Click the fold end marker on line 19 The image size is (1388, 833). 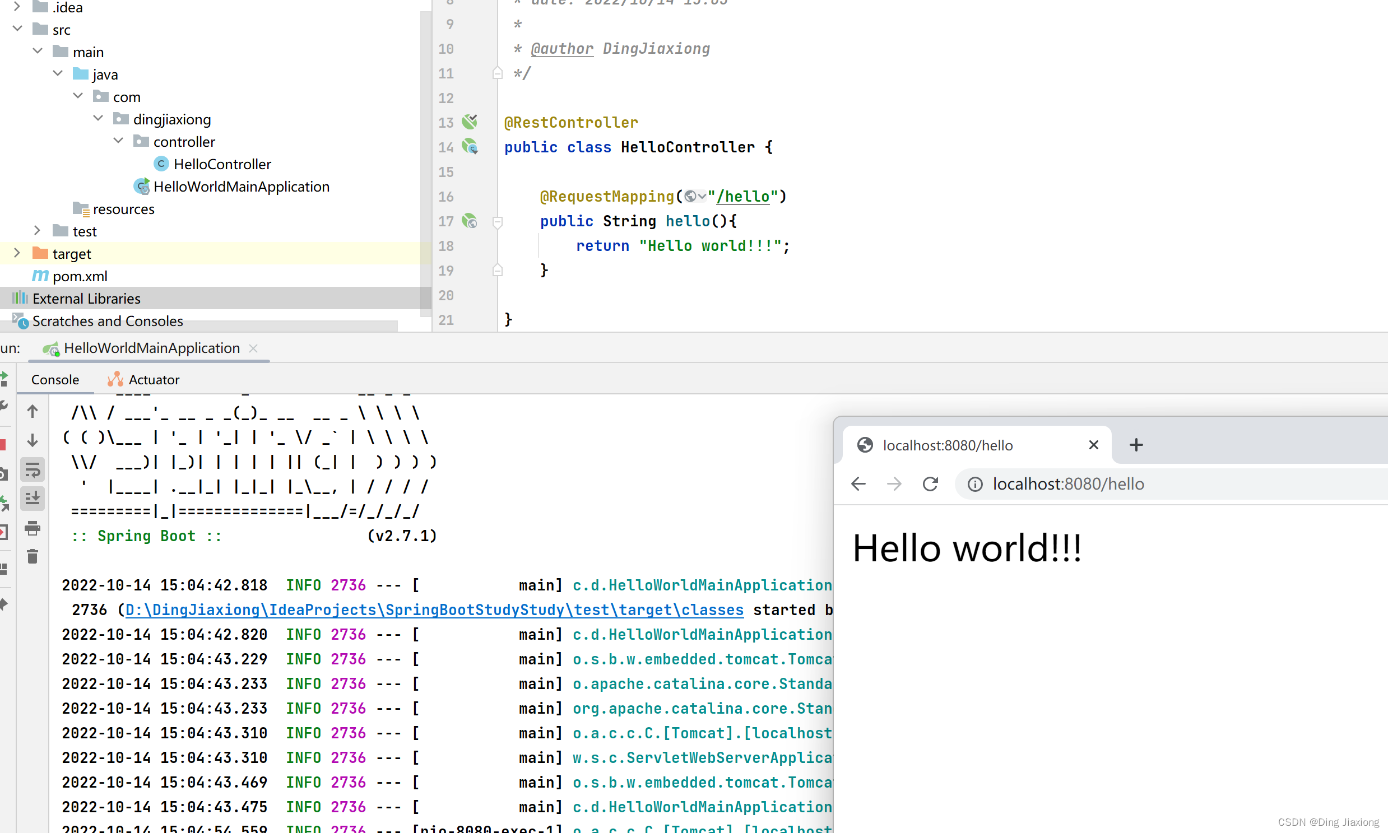(498, 270)
